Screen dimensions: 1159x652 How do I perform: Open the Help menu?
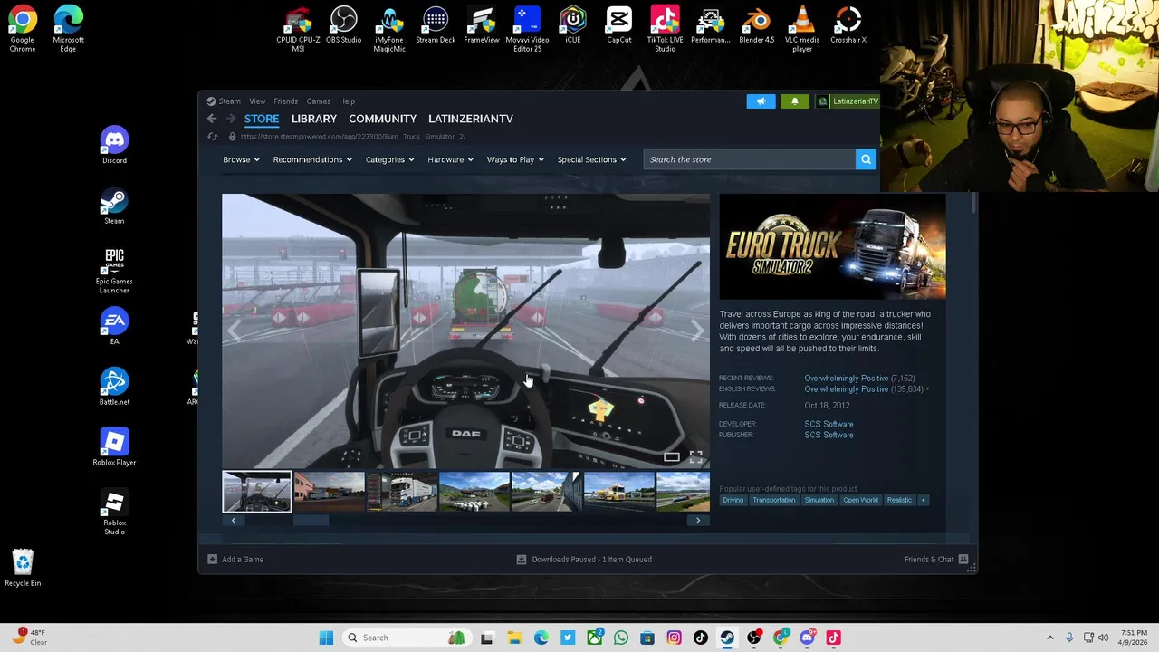(347, 101)
